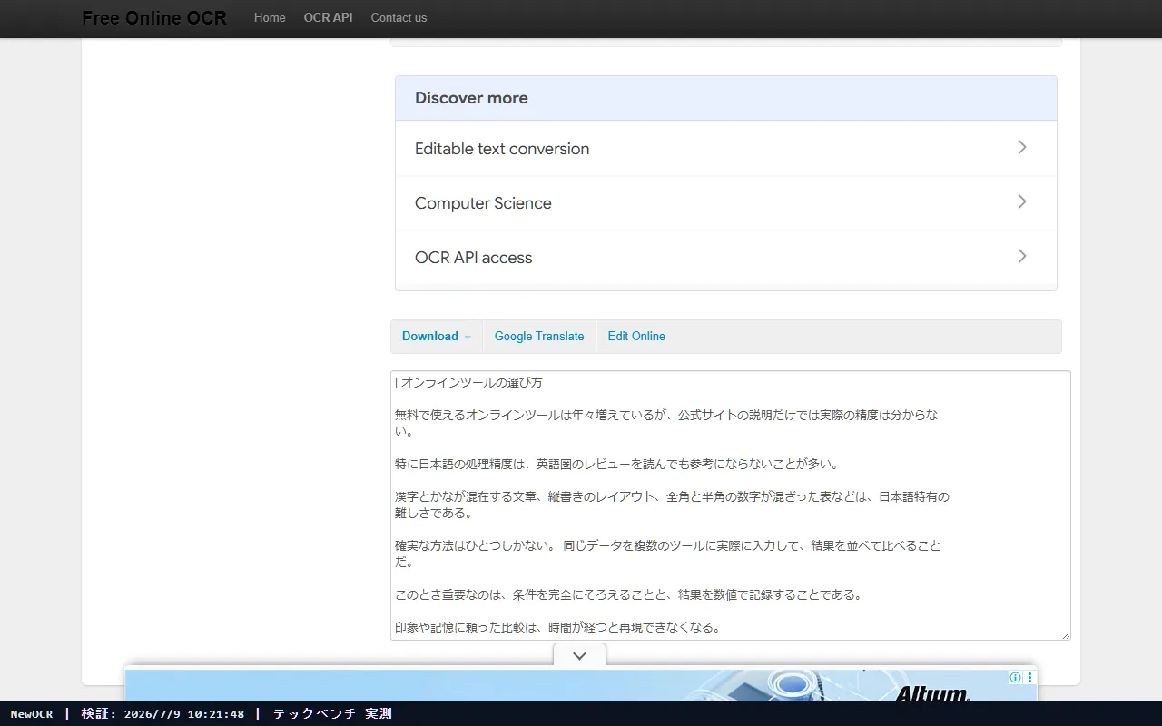Click inside the OCR result text area
The height and width of the screenshot is (726, 1162).
731,505
